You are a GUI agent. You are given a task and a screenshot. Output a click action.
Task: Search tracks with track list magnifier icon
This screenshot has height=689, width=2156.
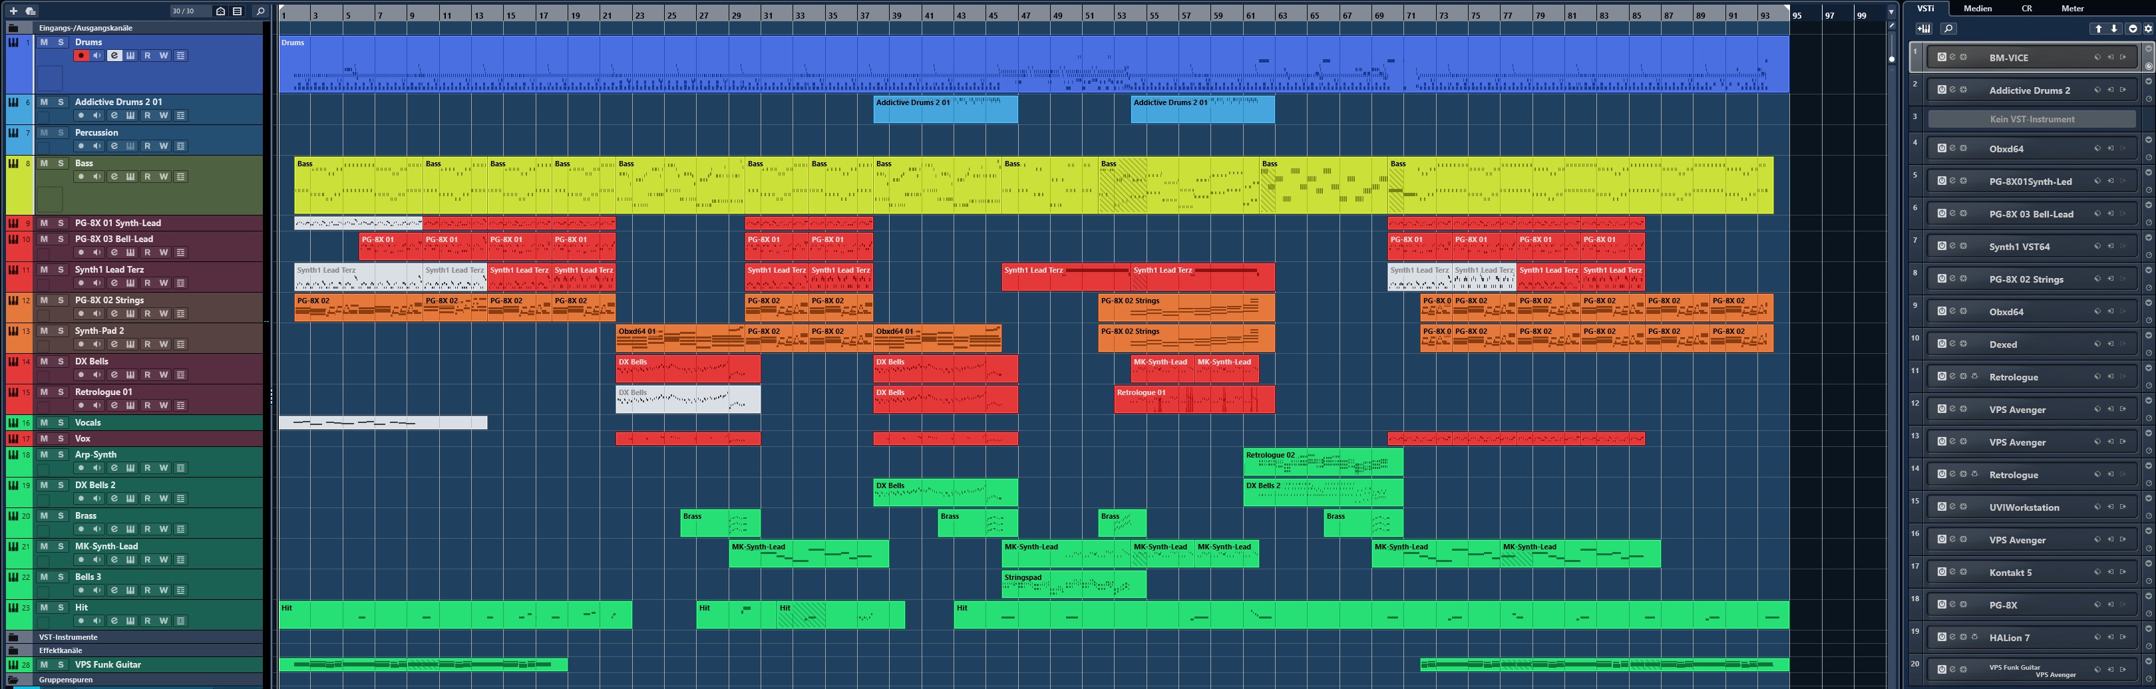260,11
